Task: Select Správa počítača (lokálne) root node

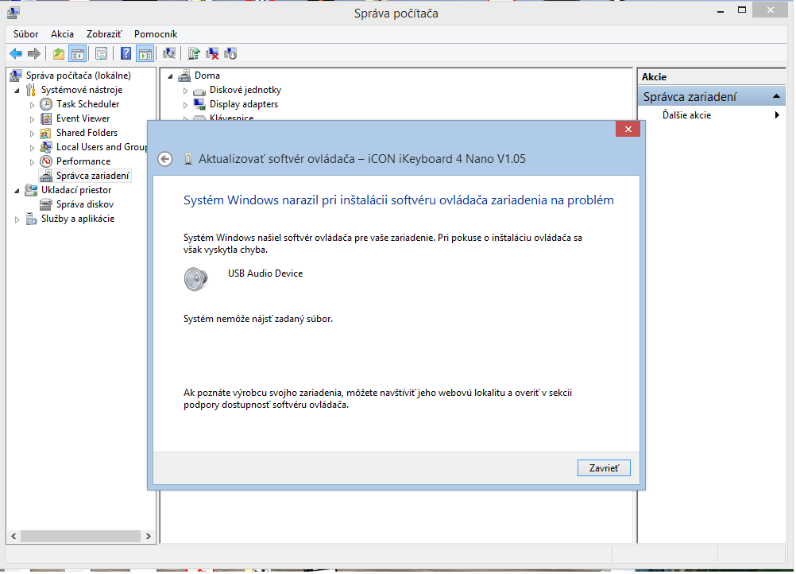Action: point(78,76)
